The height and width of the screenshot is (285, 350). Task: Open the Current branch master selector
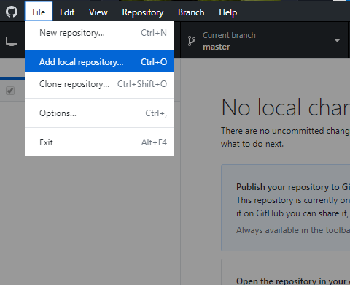(x=264, y=40)
